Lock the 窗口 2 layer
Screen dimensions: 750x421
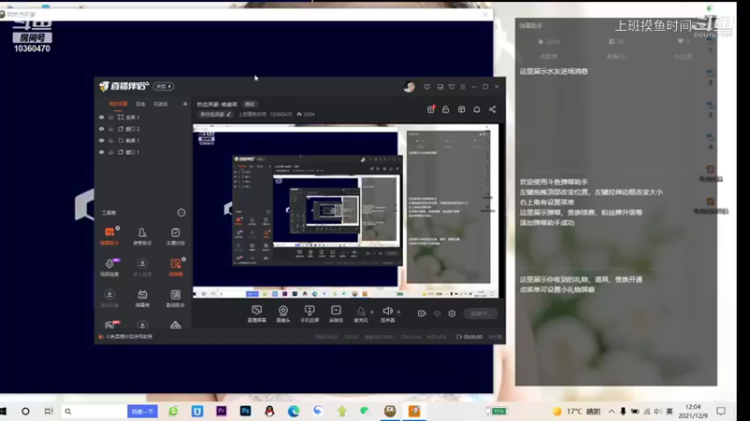[111, 129]
